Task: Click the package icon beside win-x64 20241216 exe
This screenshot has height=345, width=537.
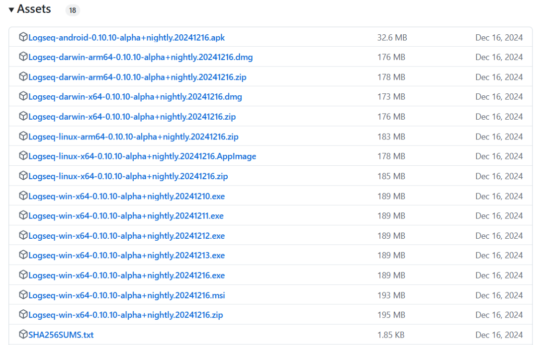Action: [x=23, y=275]
